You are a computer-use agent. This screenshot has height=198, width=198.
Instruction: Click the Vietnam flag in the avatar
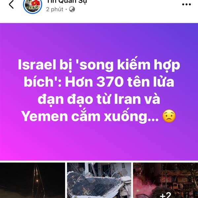point(35,3)
